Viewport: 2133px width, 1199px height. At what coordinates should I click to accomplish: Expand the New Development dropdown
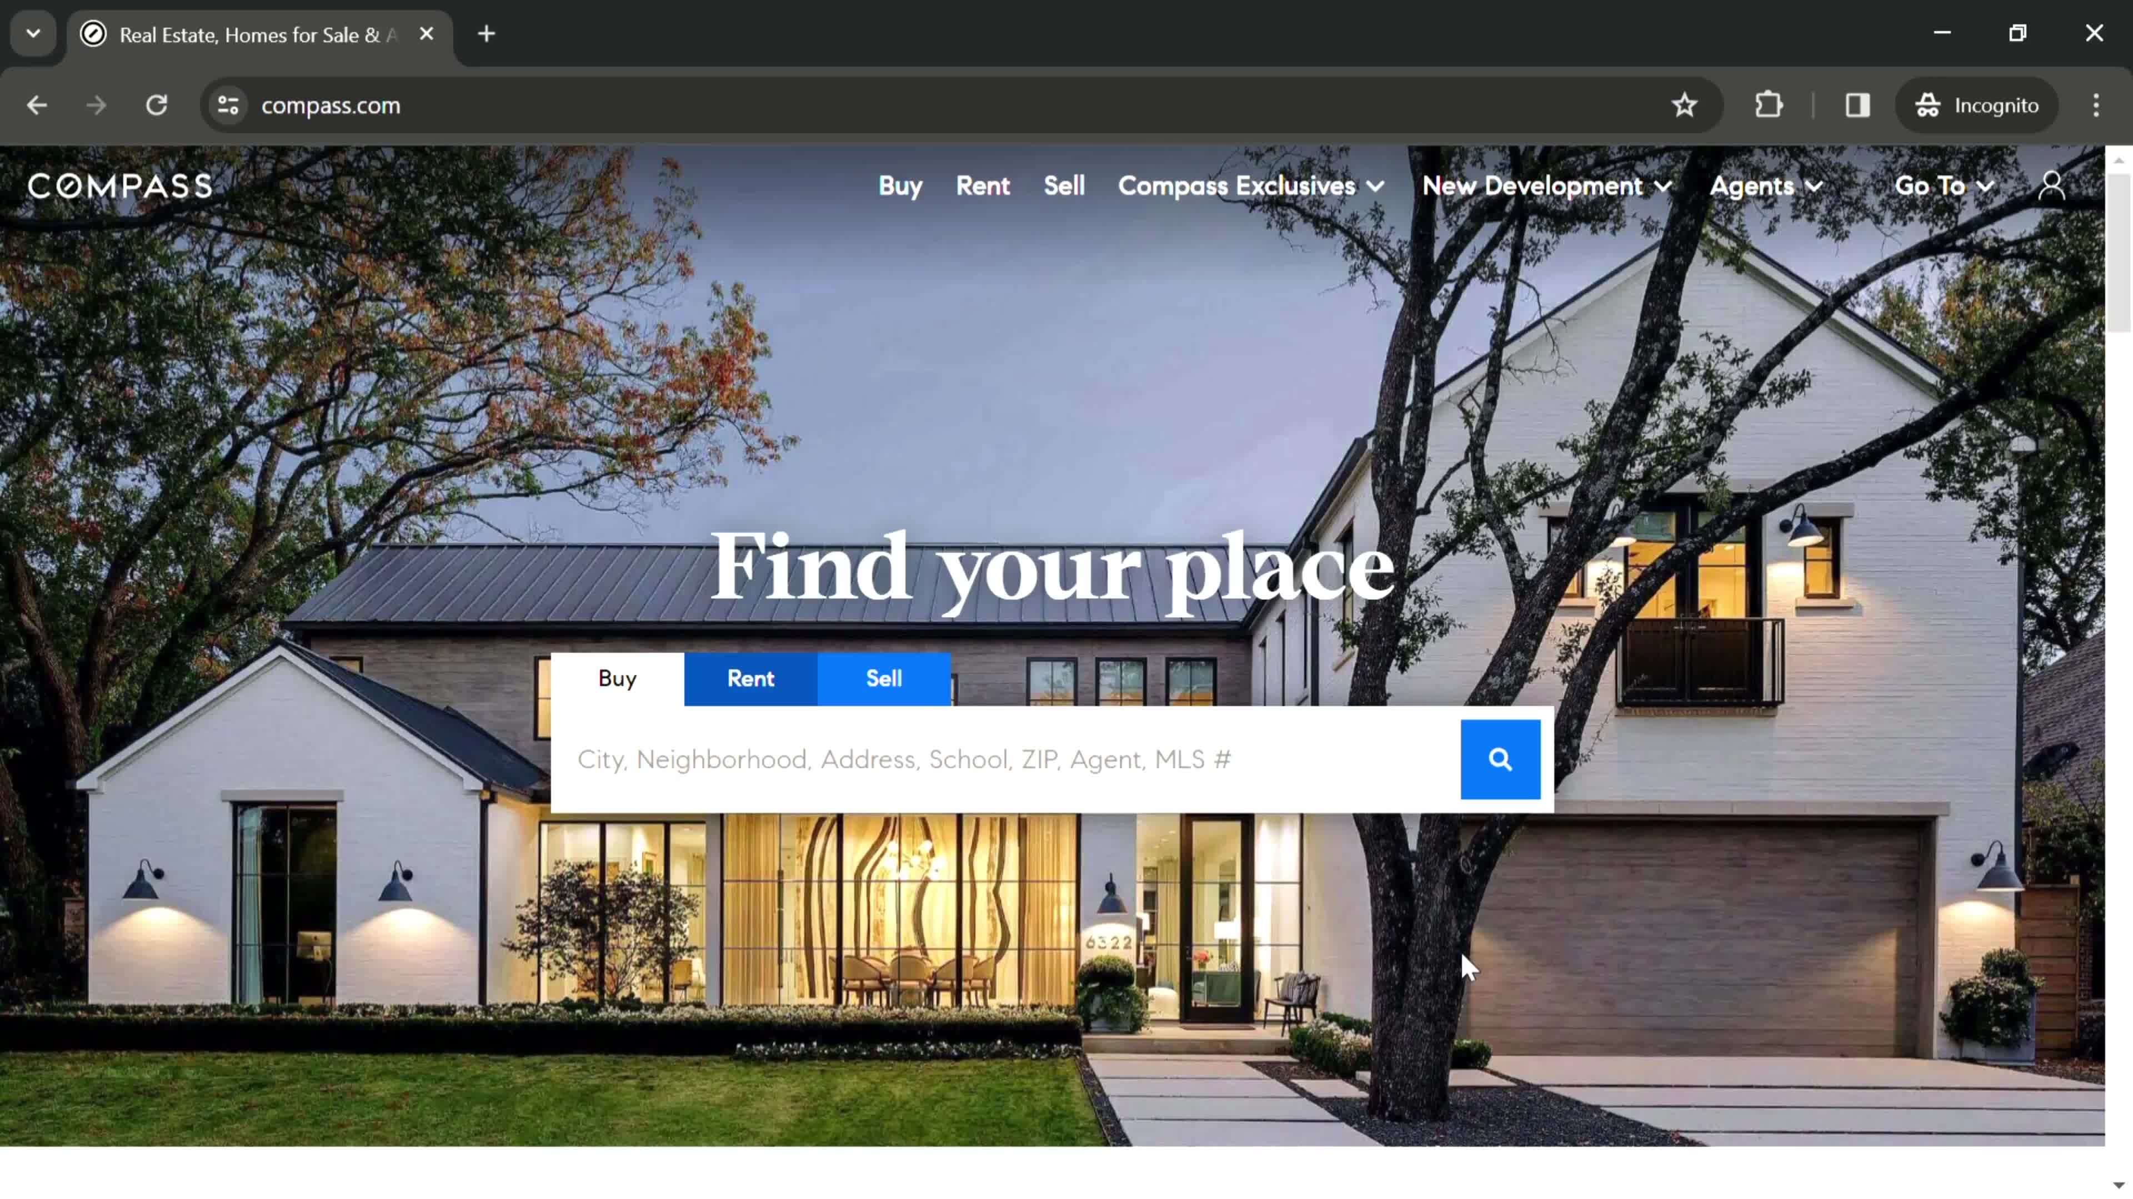[1545, 186]
